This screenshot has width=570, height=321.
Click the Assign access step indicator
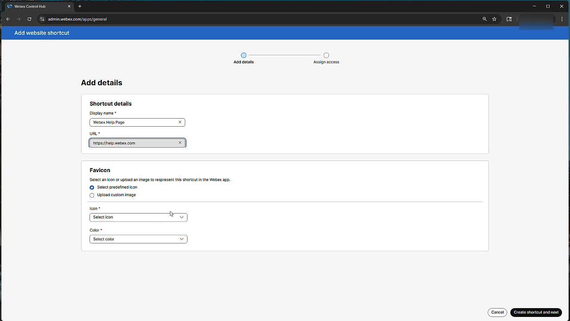tap(326, 55)
